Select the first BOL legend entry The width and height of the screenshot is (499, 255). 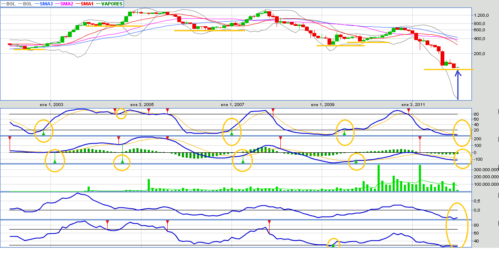[x=9, y=3]
